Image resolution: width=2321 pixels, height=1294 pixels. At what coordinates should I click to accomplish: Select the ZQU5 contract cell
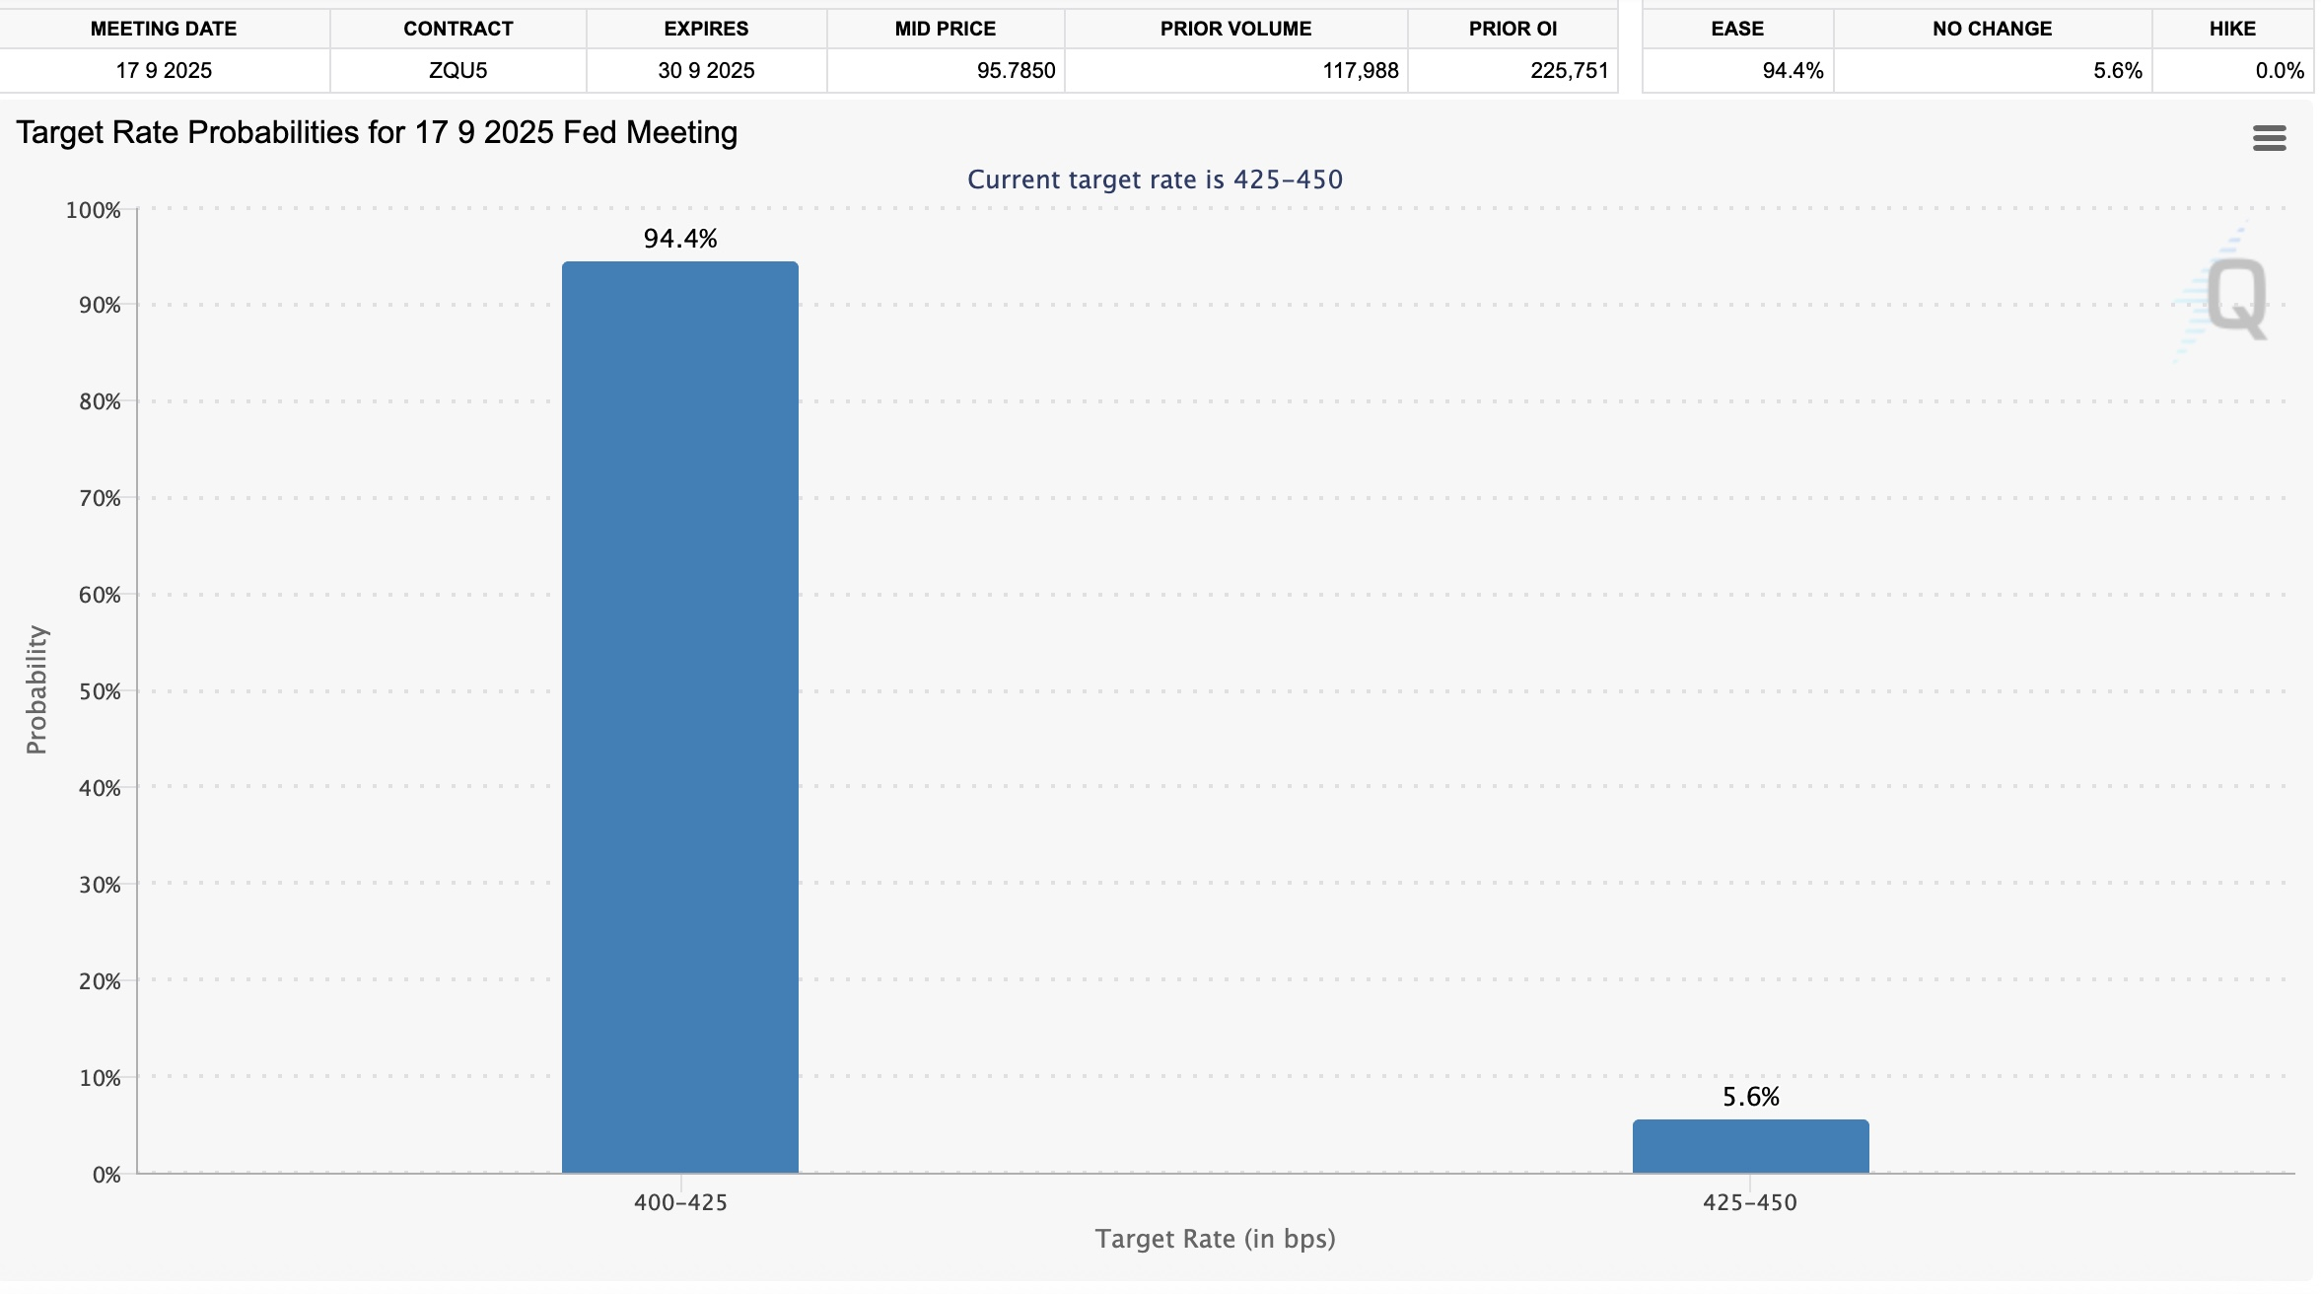pos(457,71)
